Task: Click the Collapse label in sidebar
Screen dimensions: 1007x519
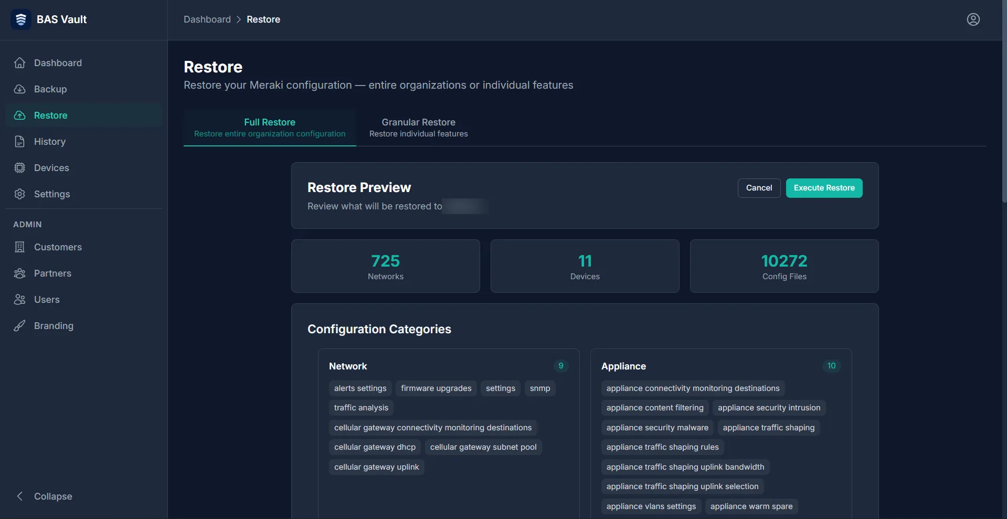Action: (53, 496)
